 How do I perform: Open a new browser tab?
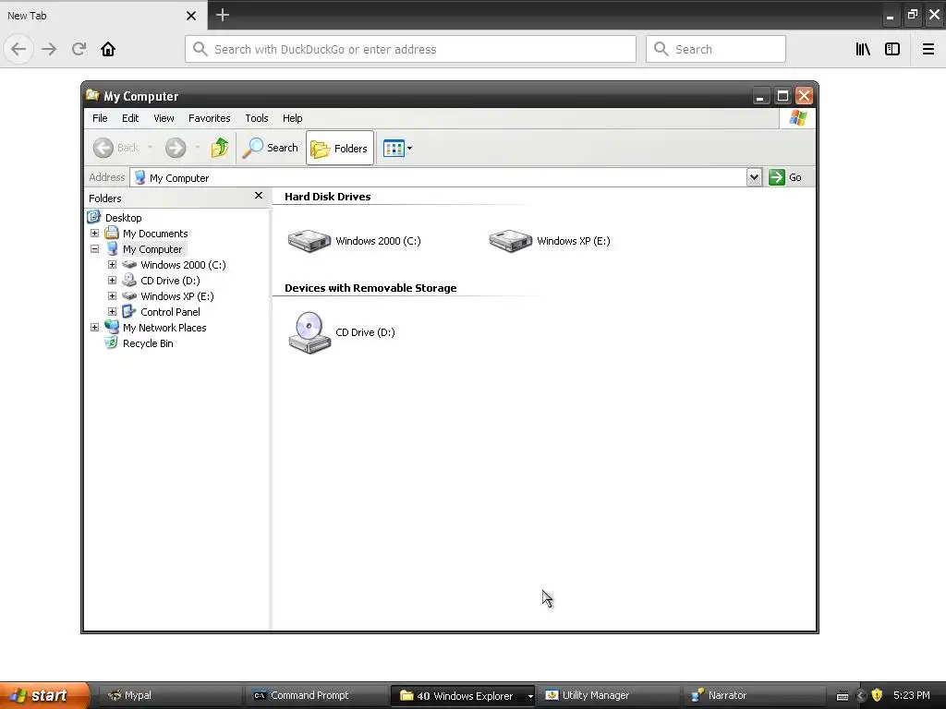pyautogui.click(x=223, y=15)
